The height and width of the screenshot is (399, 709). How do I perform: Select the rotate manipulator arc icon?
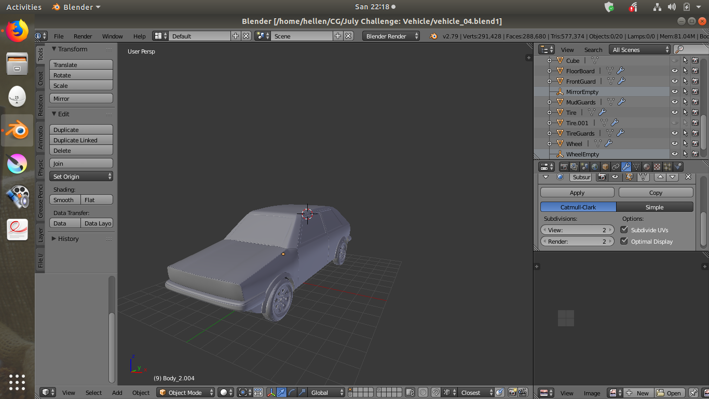[x=292, y=393]
